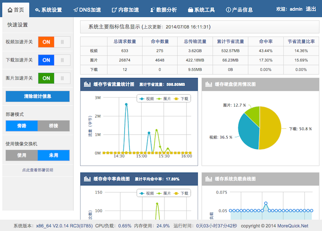Toggle the 图片加速开关 green ON switch
Image resolution: width=322 pixels, height=231 pixels.
pyautogui.click(x=54, y=78)
